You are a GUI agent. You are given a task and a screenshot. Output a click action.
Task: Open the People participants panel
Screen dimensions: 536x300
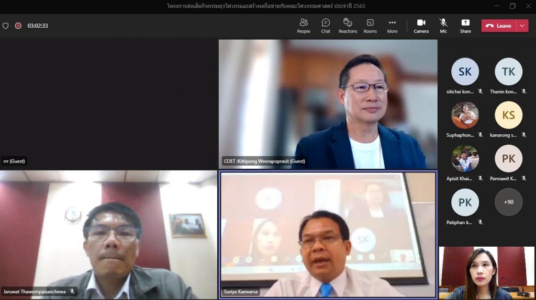pyautogui.click(x=304, y=26)
